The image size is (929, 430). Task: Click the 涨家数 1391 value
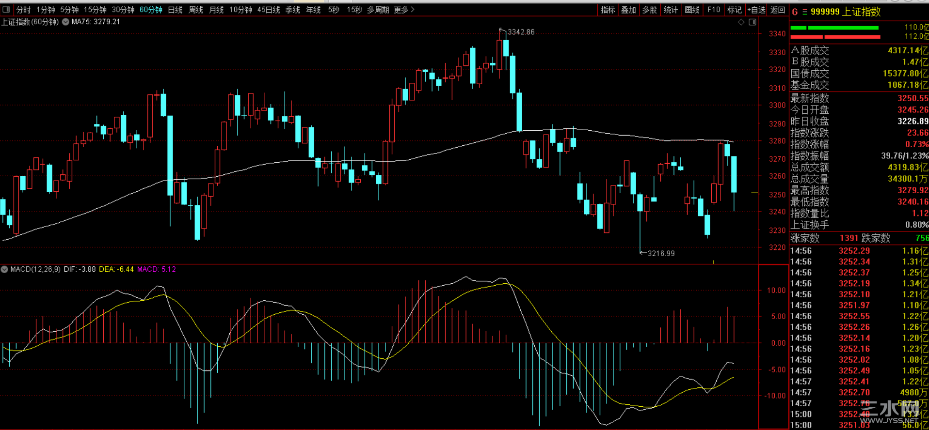pyautogui.click(x=849, y=238)
